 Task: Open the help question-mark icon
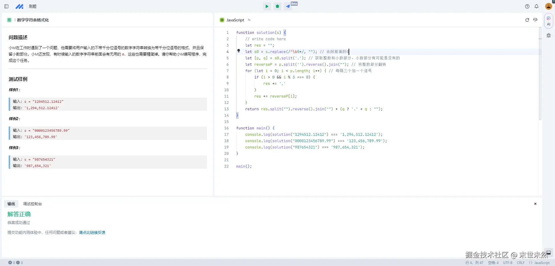(527, 6)
